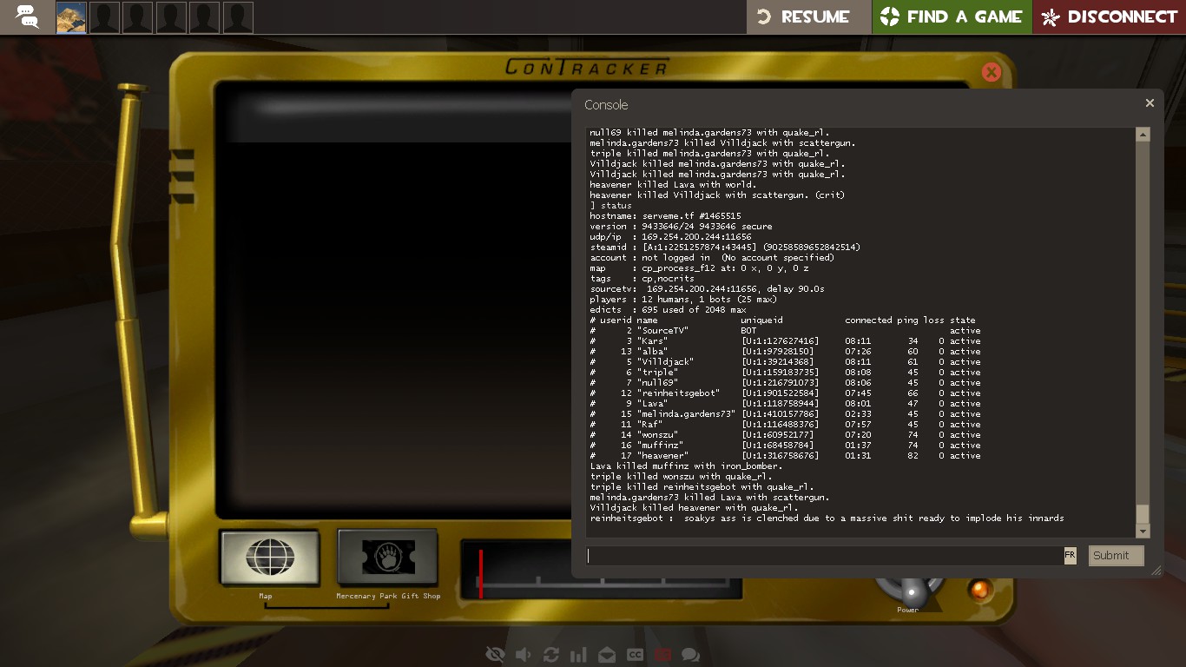This screenshot has width=1186, height=667.
Task: Open the Mercenary Park Gift Shop
Action: tap(387, 558)
